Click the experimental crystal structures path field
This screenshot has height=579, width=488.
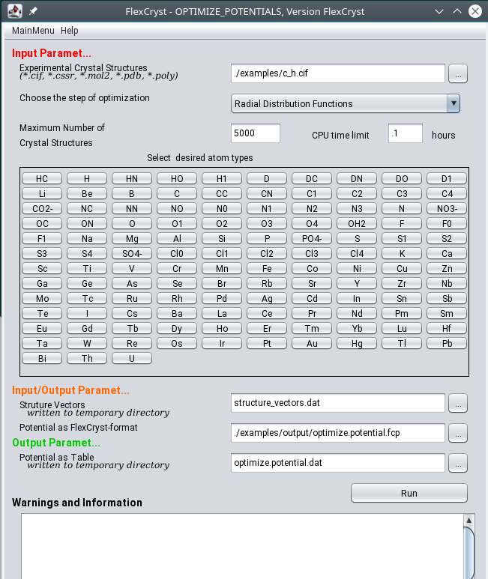coord(337,73)
